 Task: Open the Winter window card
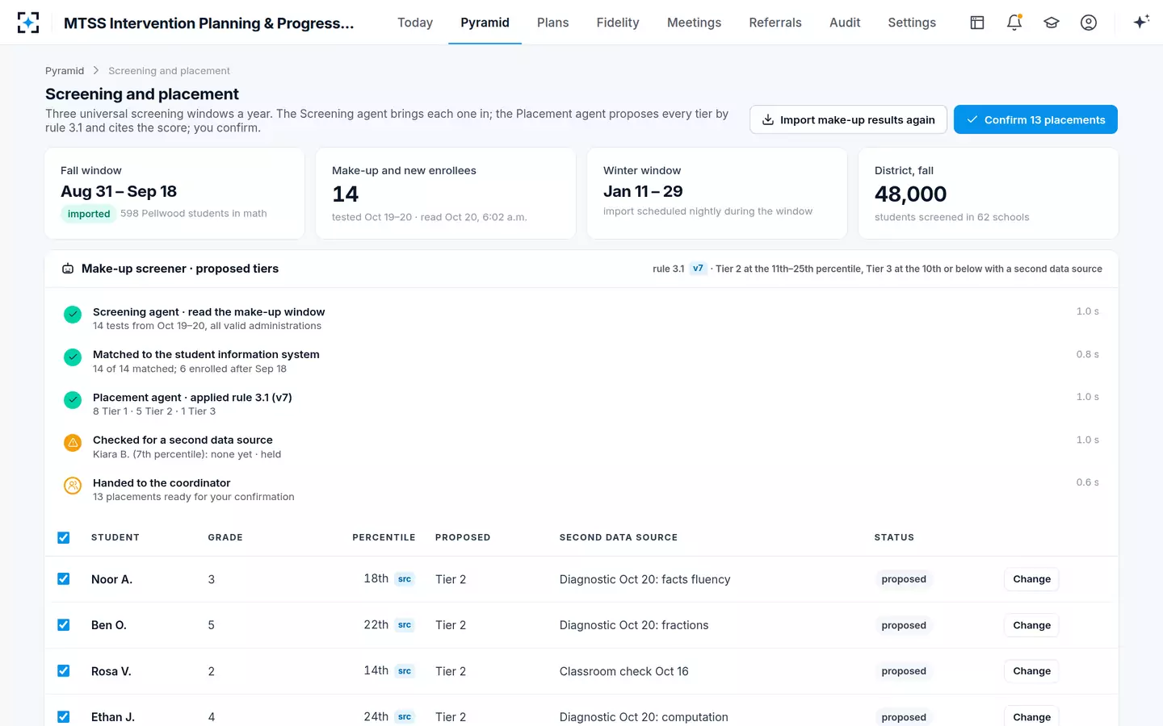tap(717, 193)
